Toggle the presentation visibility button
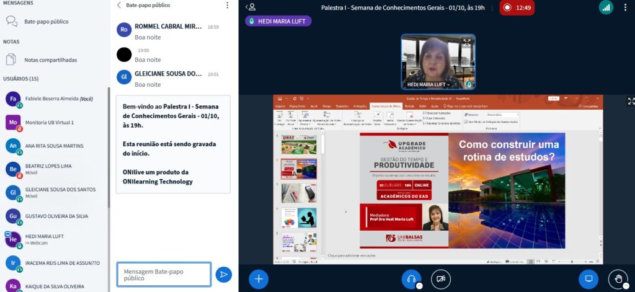The height and width of the screenshot is (292, 635). click(588, 278)
